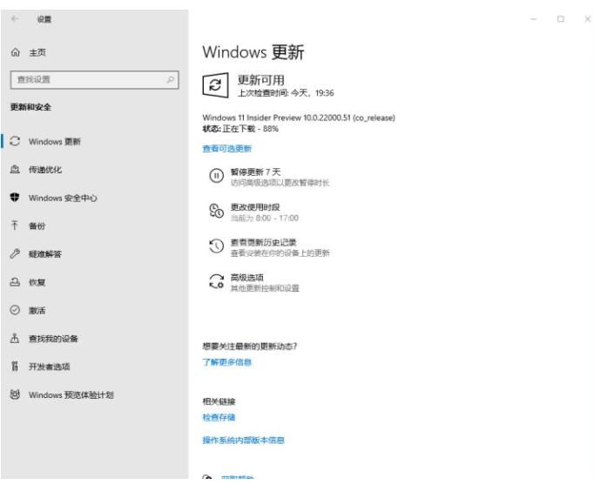594x485 pixels.
Task: Click the 更新可用 status heading
Action: (x=261, y=80)
